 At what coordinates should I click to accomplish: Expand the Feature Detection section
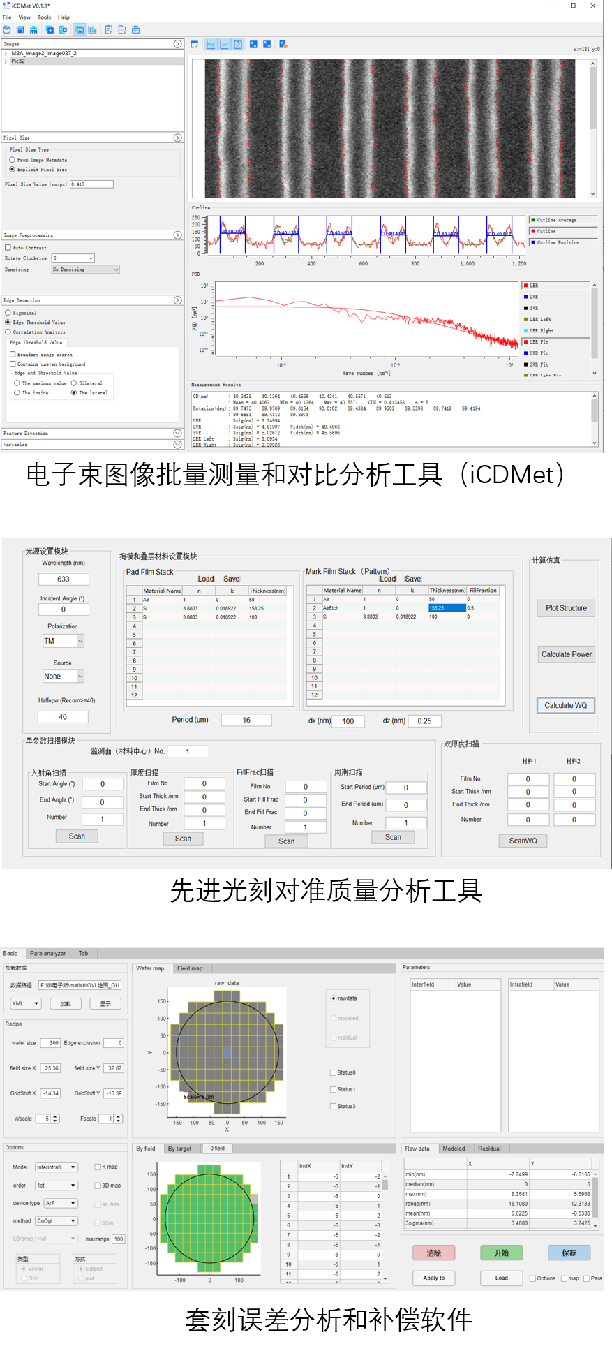pos(177,433)
